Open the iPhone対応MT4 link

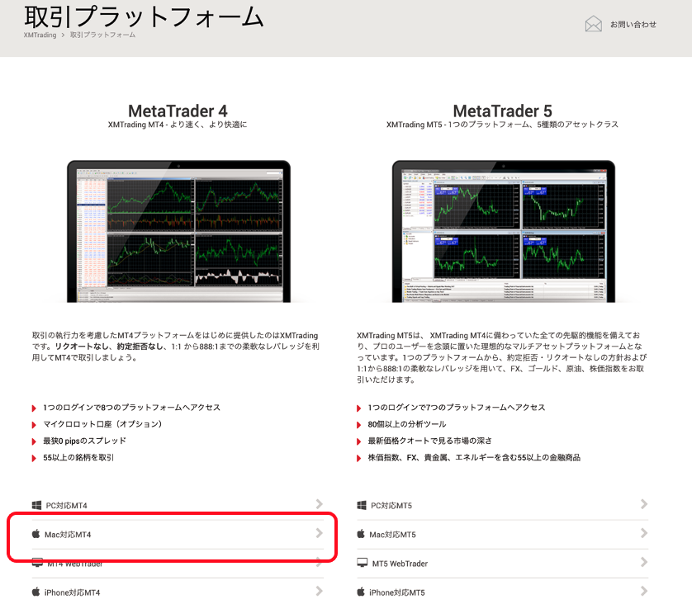pyautogui.click(x=72, y=592)
